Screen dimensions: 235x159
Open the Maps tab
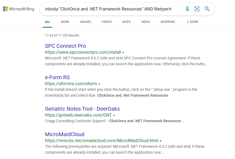[x=127, y=22]
